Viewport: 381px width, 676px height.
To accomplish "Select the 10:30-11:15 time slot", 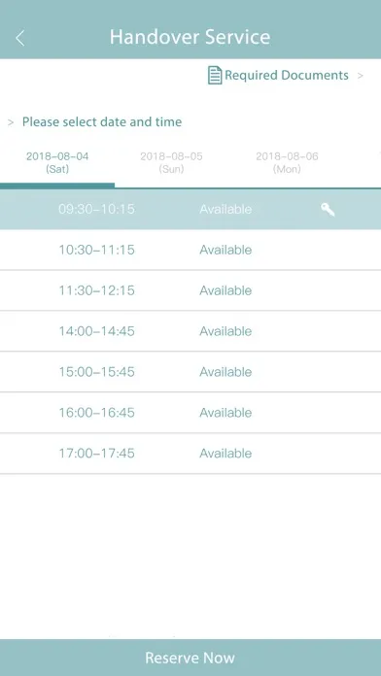I will [x=190, y=250].
